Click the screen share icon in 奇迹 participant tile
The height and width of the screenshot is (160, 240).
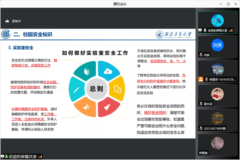click(200, 30)
